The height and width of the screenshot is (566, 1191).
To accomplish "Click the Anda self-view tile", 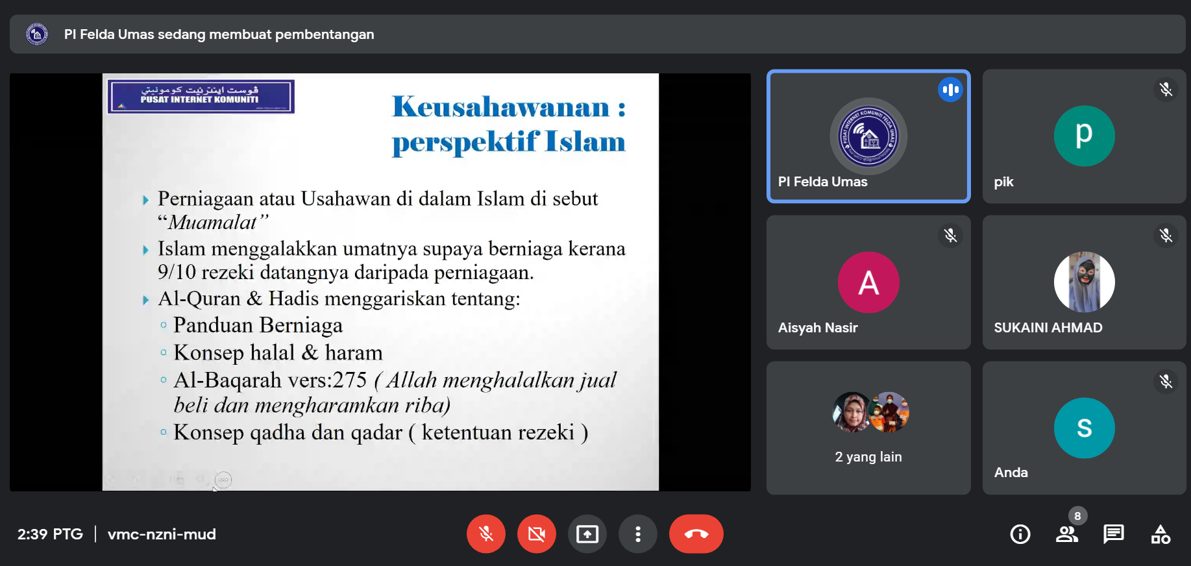I will 1084,428.
